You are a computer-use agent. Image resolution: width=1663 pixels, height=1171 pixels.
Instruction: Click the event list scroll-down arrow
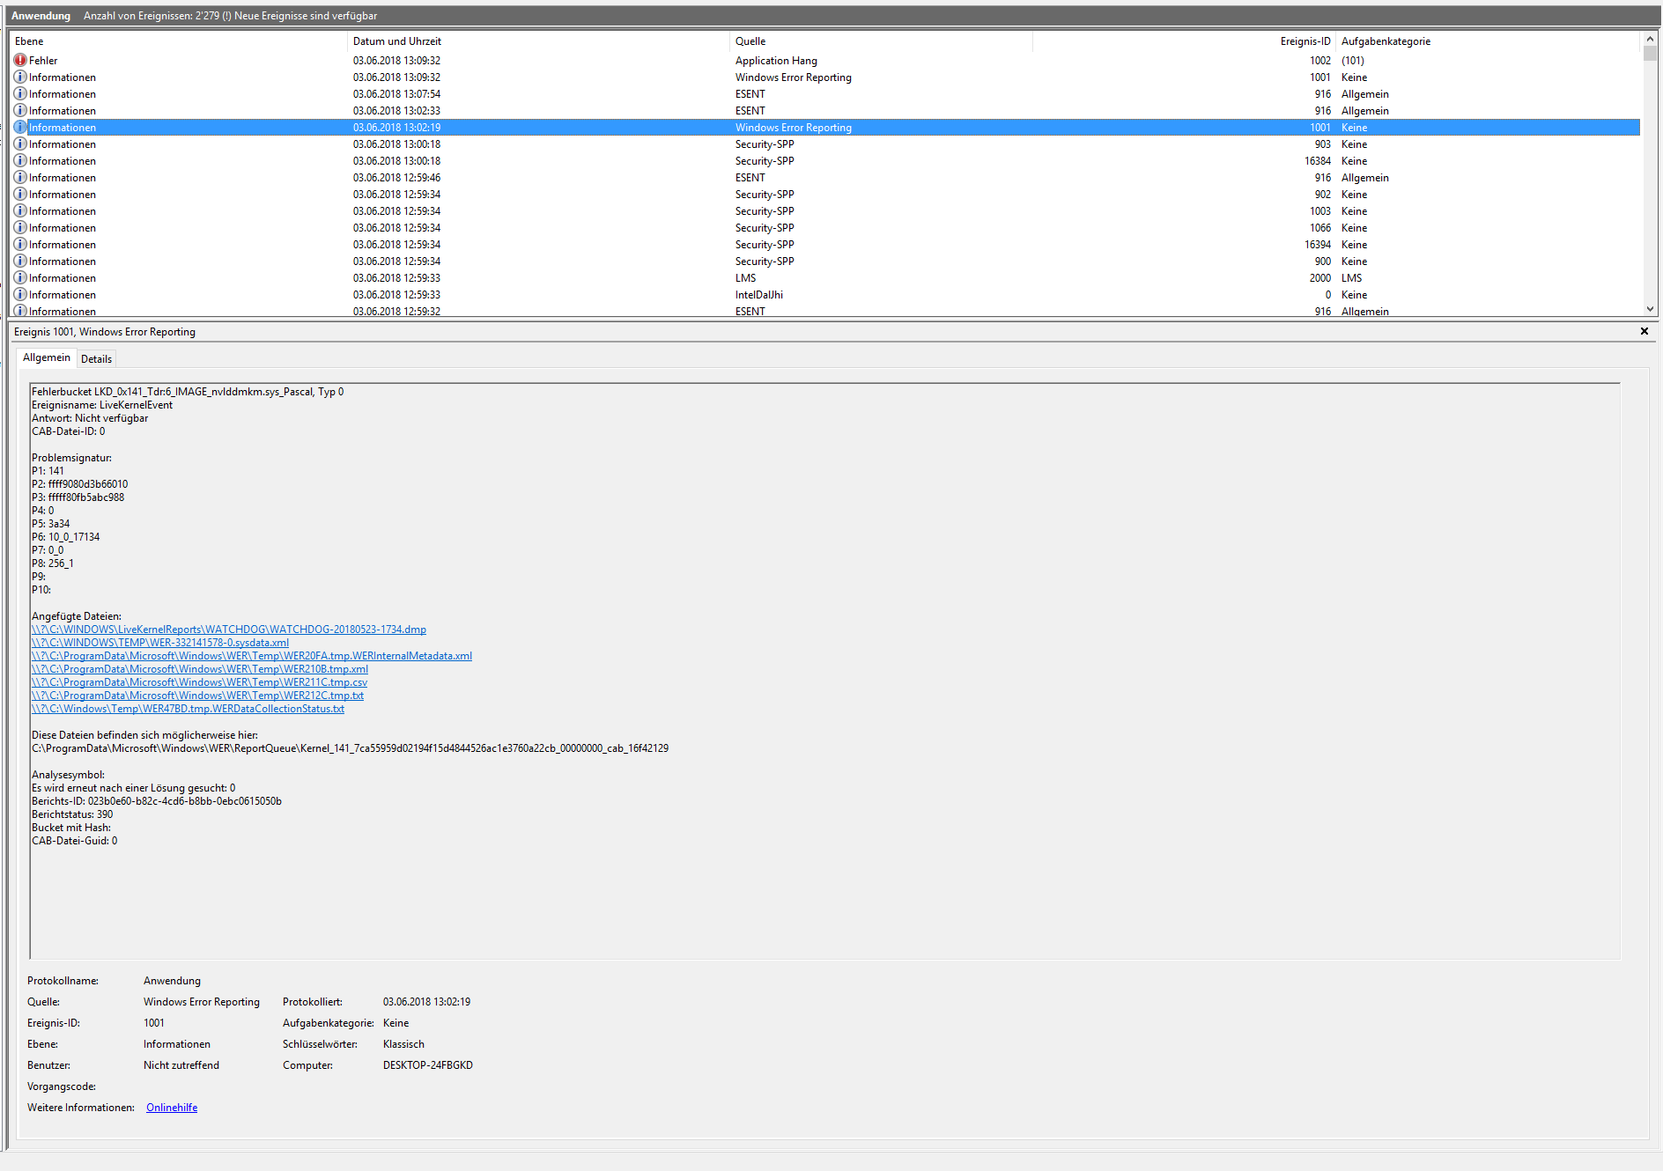click(x=1650, y=309)
